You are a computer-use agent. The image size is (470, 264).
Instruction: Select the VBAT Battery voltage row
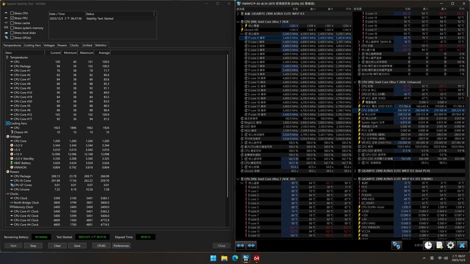(x=58, y=163)
